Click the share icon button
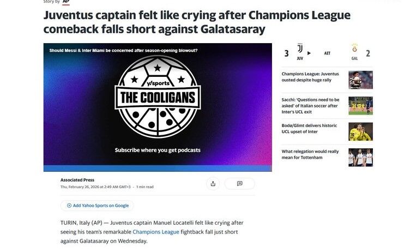The height and width of the screenshot is (252, 410). click(213, 184)
